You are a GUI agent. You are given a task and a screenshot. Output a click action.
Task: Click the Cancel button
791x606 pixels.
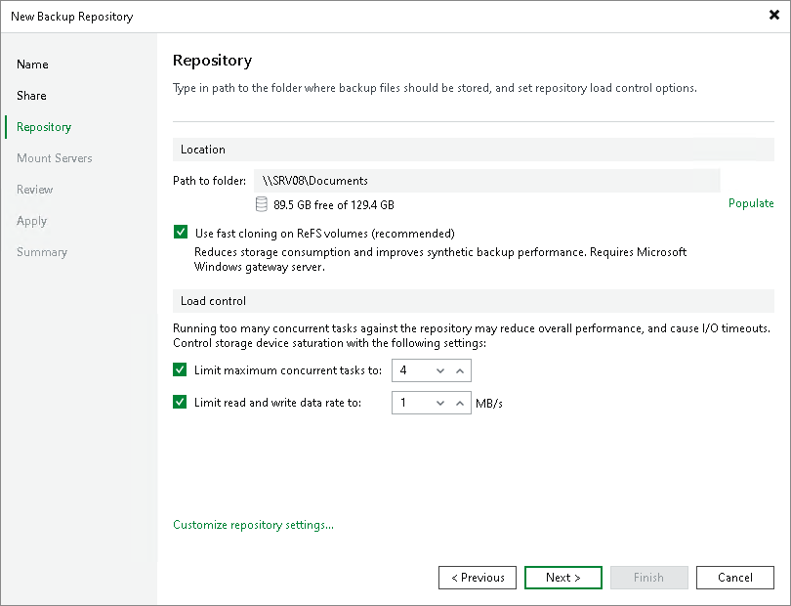click(x=735, y=578)
